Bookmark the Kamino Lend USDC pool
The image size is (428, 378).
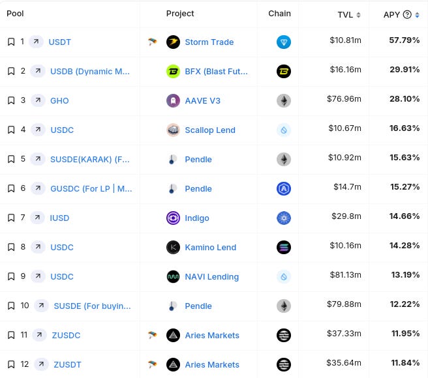[11, 247]
